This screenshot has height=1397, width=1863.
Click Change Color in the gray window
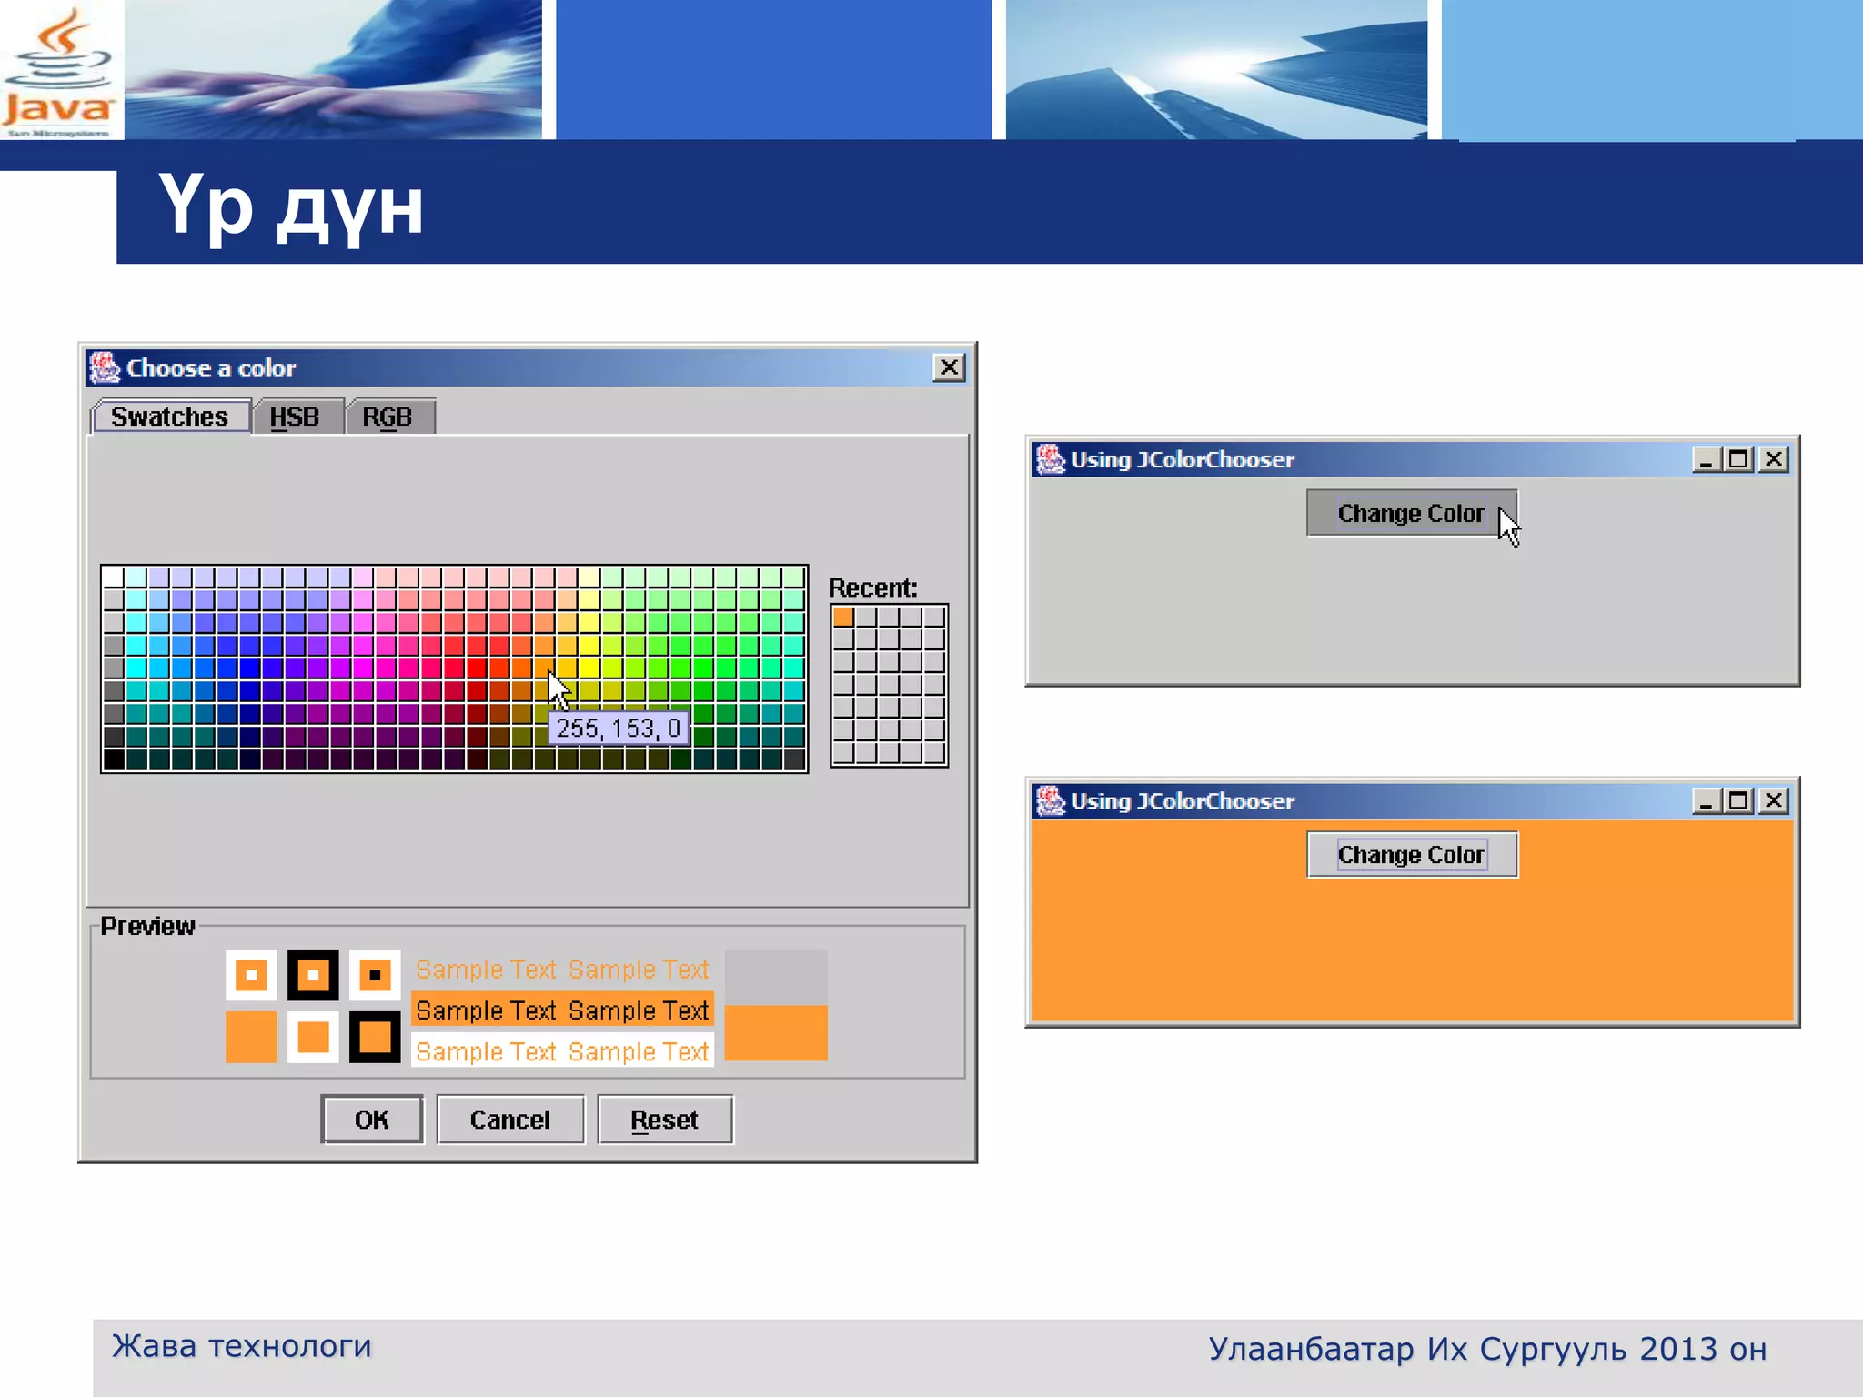[x=1411, y=514]
